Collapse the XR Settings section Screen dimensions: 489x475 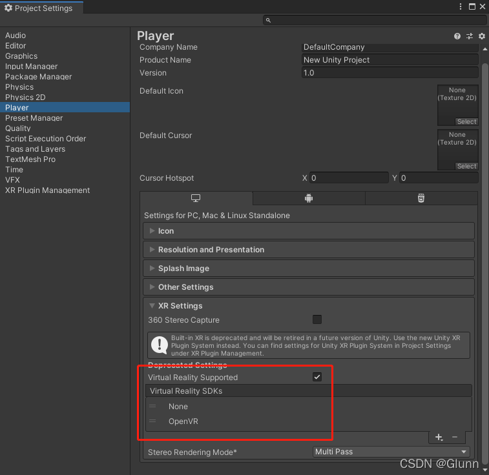tap(309, 305)
